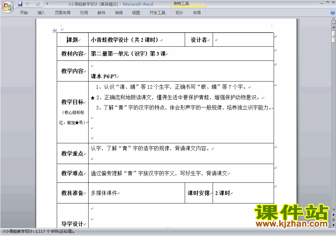Image resolution: width=336 pixels, height=236 pixels.
Task: Click the Save floppy disk icon
Action: 20,4
